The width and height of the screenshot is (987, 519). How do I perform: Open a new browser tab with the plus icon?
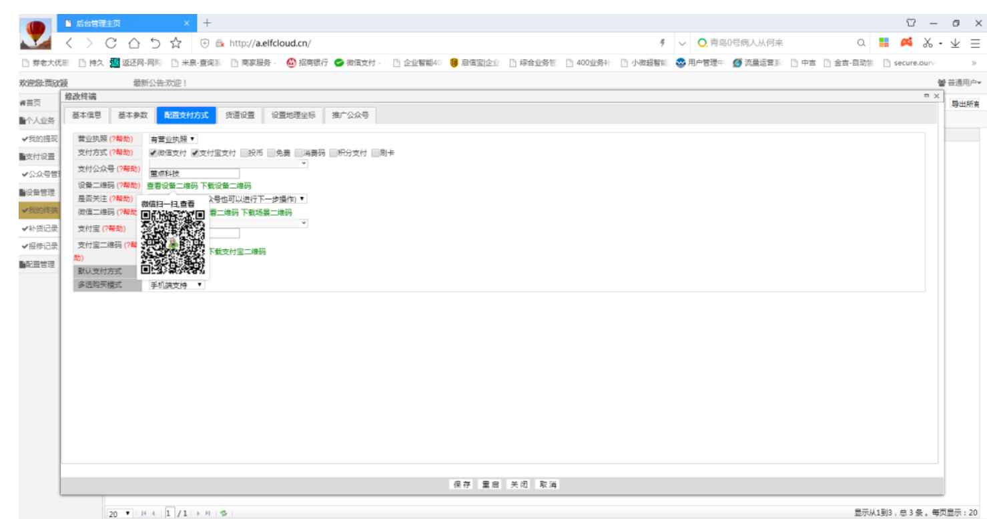[x=208, y=23]
